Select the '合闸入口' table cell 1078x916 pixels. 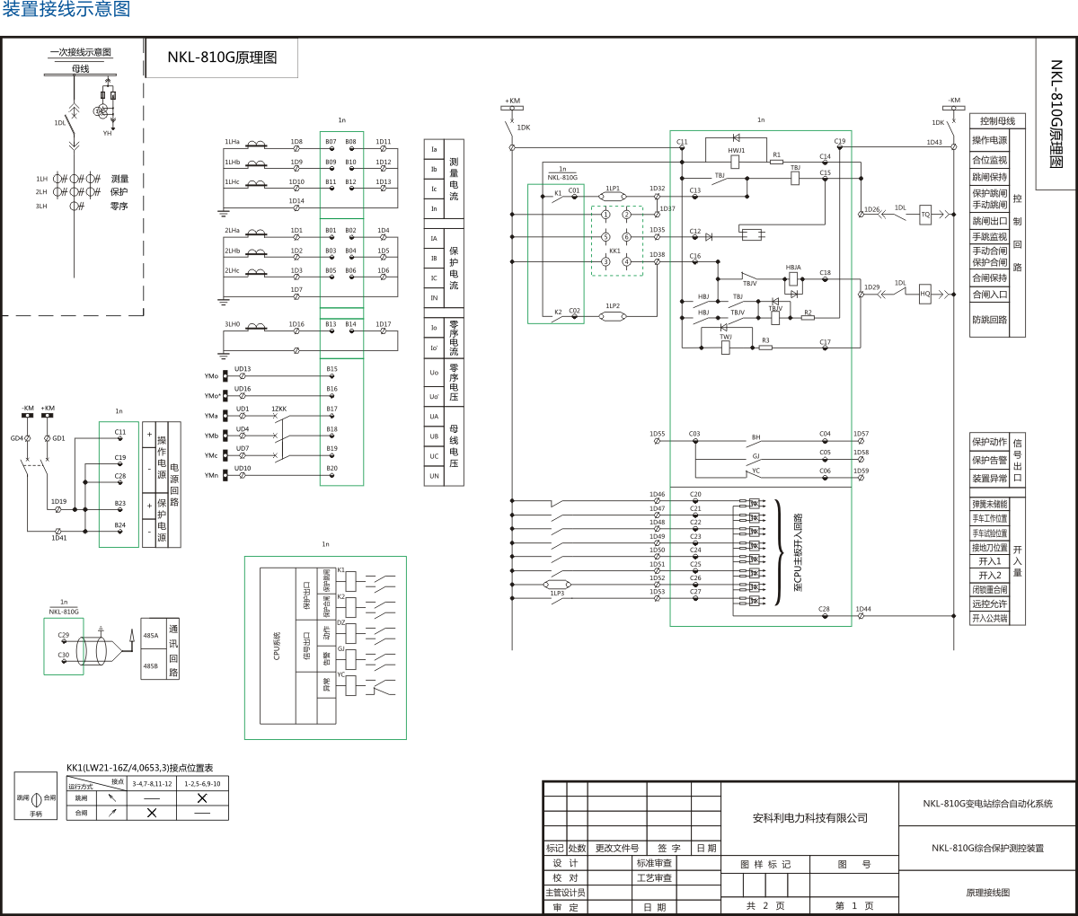990,295
